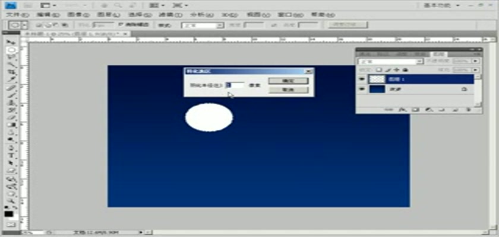The height and width of the screenshot is (237, 499).
Task: Open the 选择 (Select) menu
Action: pos(137,14)
